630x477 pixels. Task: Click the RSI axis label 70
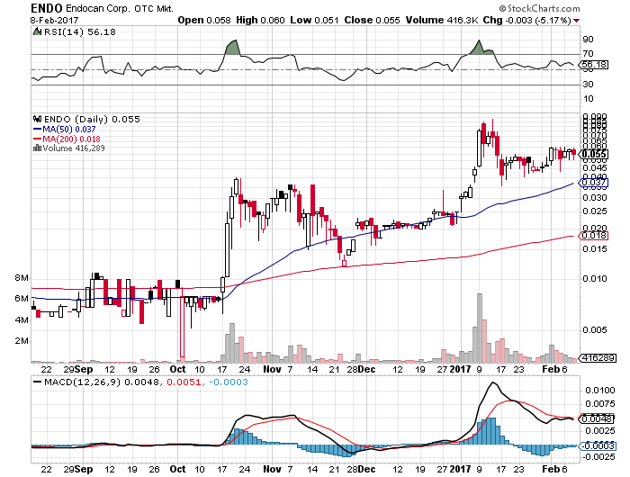tap(588, 54)
